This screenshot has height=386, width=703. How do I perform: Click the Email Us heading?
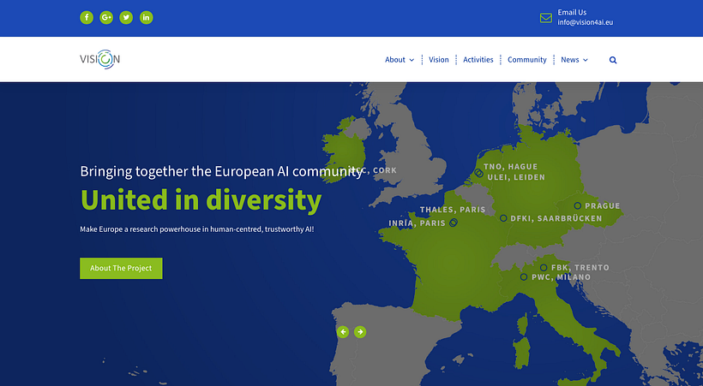pyautogui.click(x=572, y=13)
